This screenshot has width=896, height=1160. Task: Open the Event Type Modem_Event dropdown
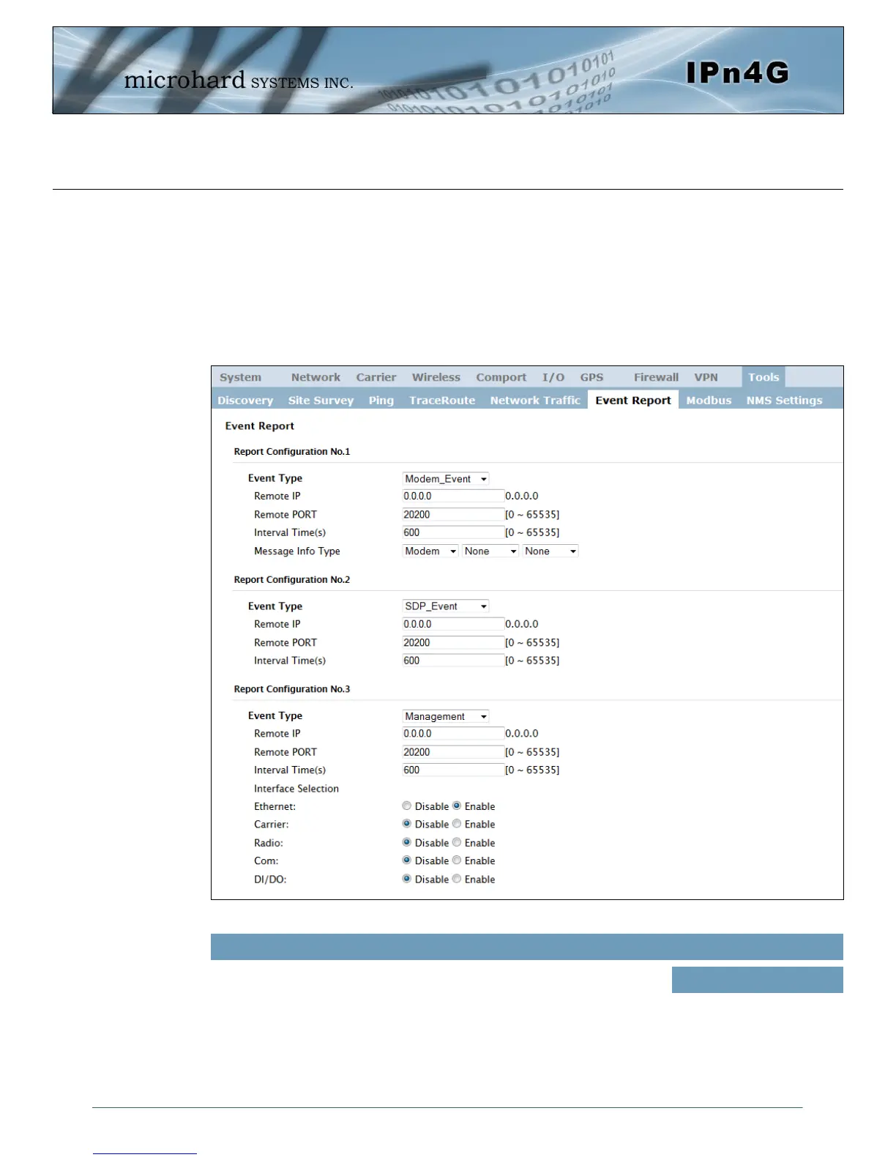point(446,479)
